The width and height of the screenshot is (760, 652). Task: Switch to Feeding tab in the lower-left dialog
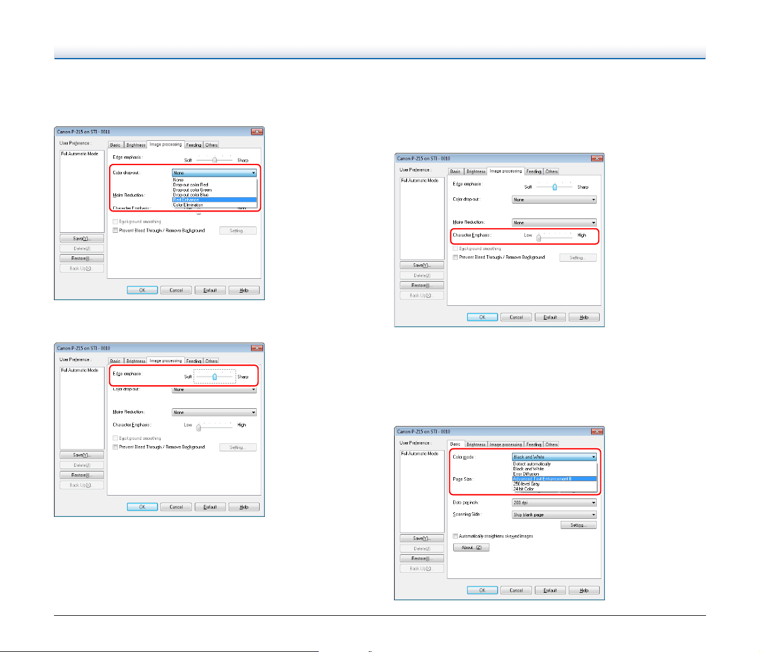coord(194,361)
